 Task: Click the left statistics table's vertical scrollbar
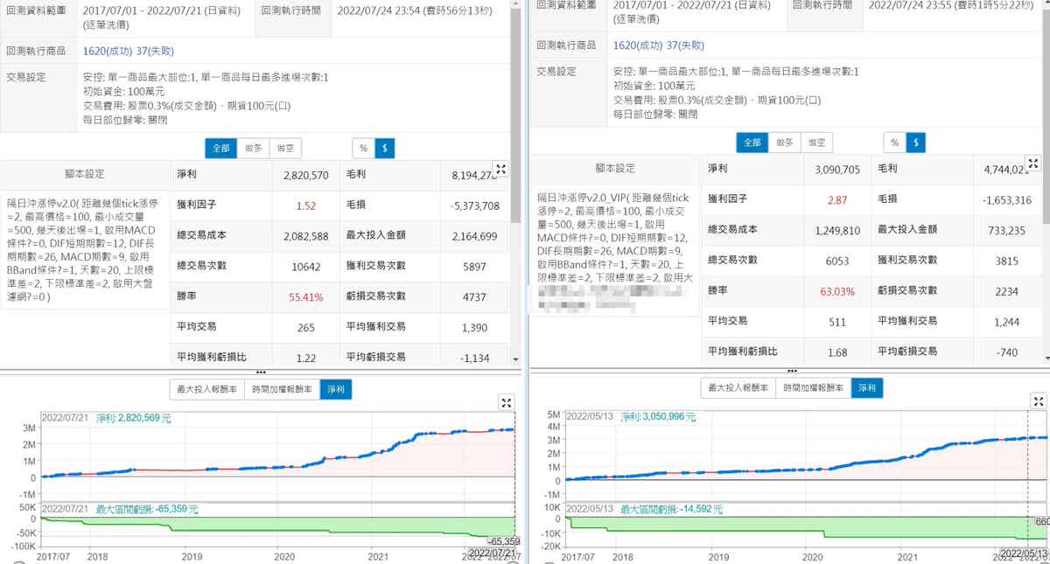point(515,262)
